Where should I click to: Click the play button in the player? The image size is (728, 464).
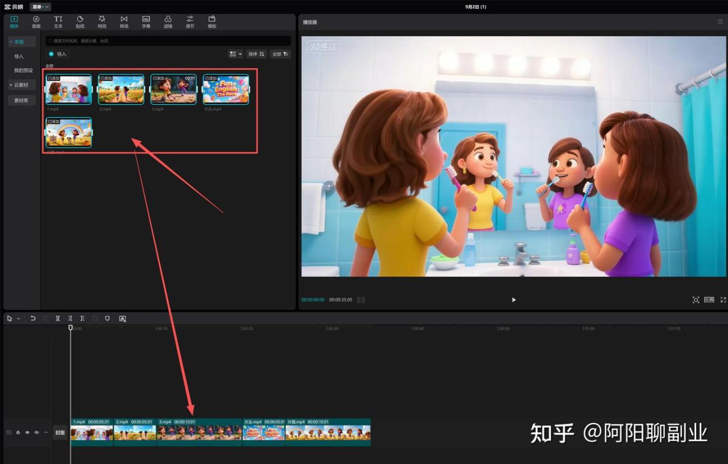tap(514, 300)
